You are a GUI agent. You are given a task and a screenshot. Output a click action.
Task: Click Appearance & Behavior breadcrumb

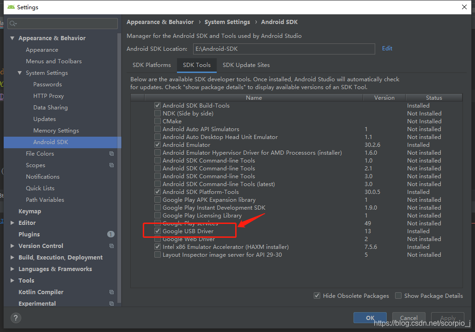(160, 22)
